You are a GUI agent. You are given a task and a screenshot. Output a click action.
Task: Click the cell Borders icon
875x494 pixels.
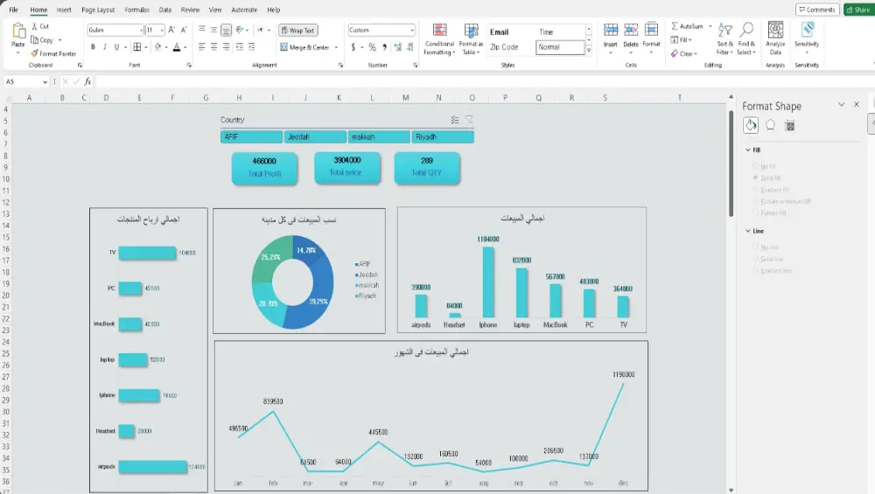pos(137,47)
